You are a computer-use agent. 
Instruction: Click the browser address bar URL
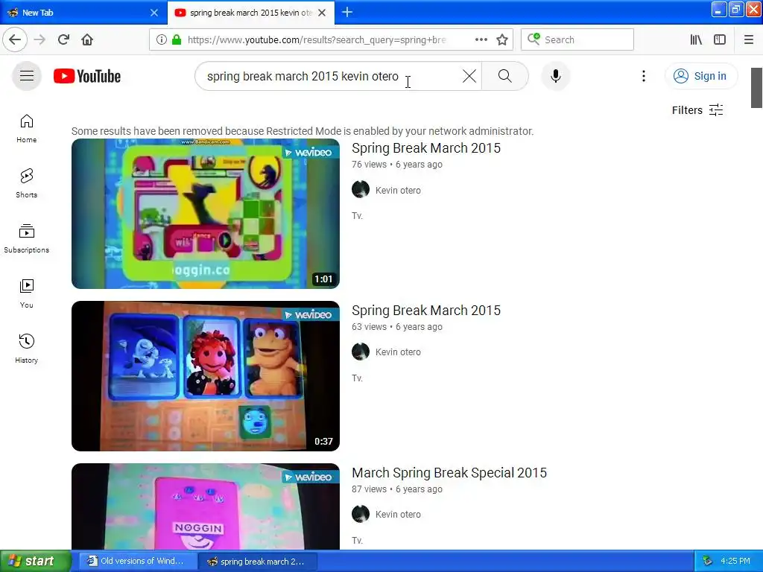tap(316, 40)
